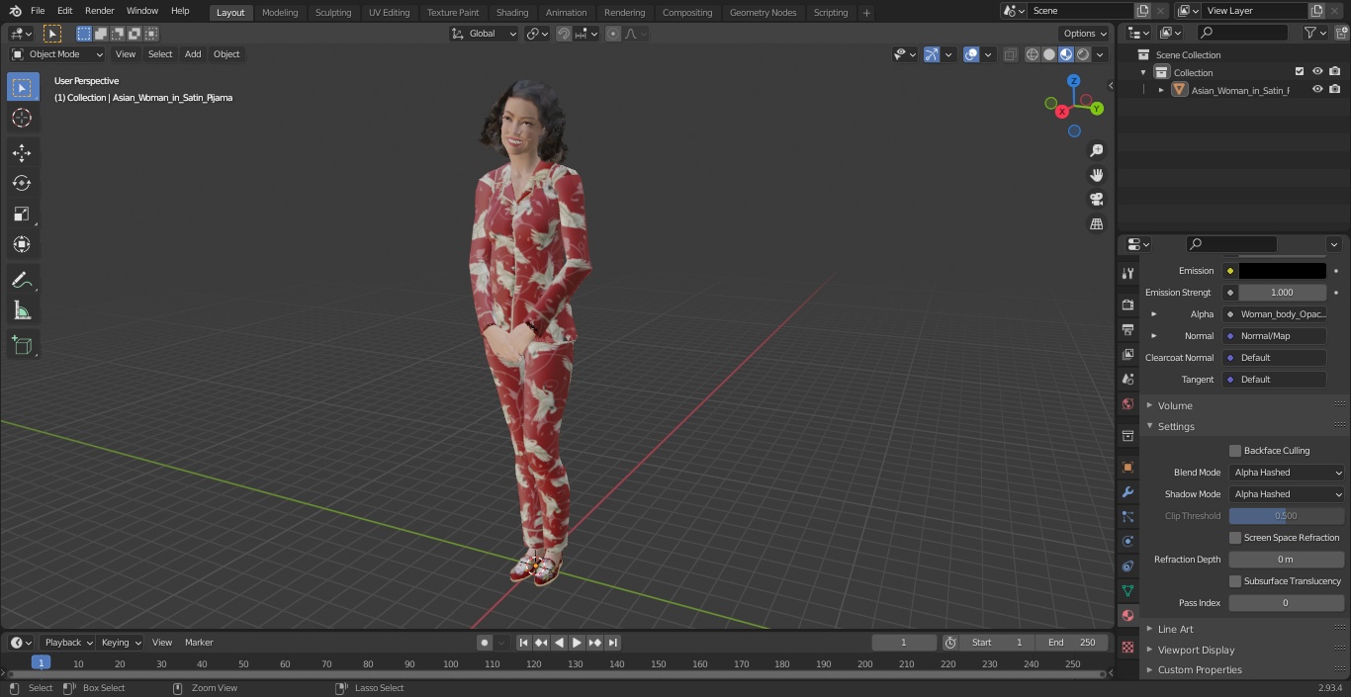Viewport: 1351px width, 697px height.
Task: Enable Backface Culling checkbox
Action: pos(1235,451)
